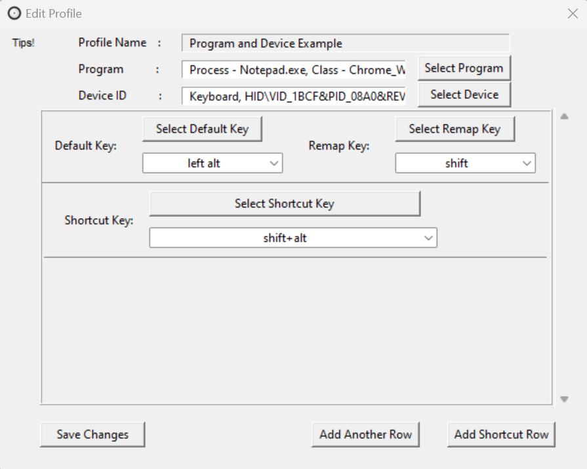Click the Select Shortcut Key button
587x469 pixels.
[x=285, y=203]
